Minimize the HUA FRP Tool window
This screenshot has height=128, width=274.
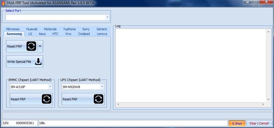coord(247,2)
